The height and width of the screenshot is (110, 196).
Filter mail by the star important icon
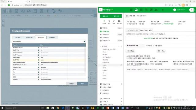(109, 22)
